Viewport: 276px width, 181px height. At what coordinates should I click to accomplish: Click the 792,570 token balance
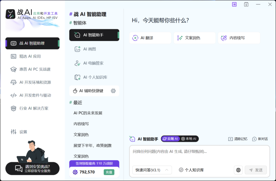[87, 172]
